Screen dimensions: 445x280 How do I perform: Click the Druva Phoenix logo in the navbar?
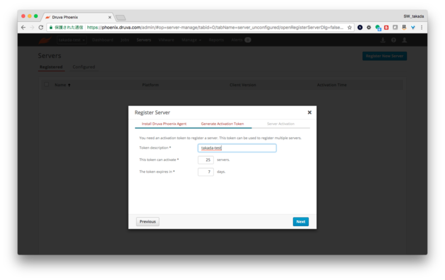coord(45,40)
